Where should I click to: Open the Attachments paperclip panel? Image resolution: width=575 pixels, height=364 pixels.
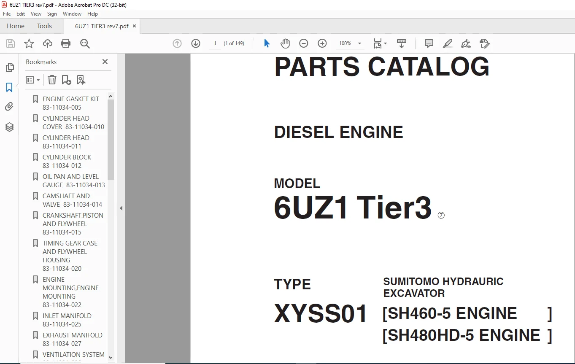coord(9,107)
